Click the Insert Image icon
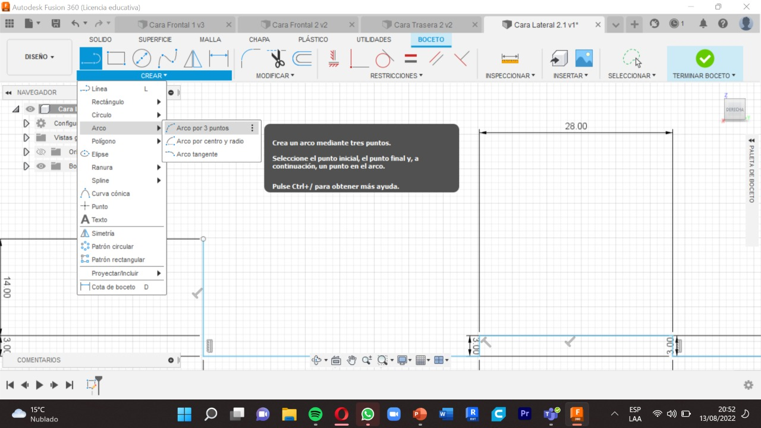 pyautogui.click(x=584, y=58)
